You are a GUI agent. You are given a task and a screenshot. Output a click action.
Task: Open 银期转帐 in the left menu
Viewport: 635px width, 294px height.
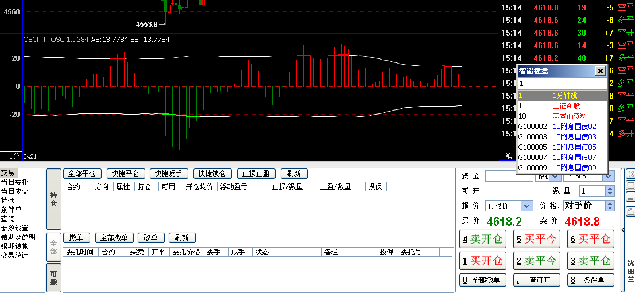pyautogui.click(x=14, y=246)
